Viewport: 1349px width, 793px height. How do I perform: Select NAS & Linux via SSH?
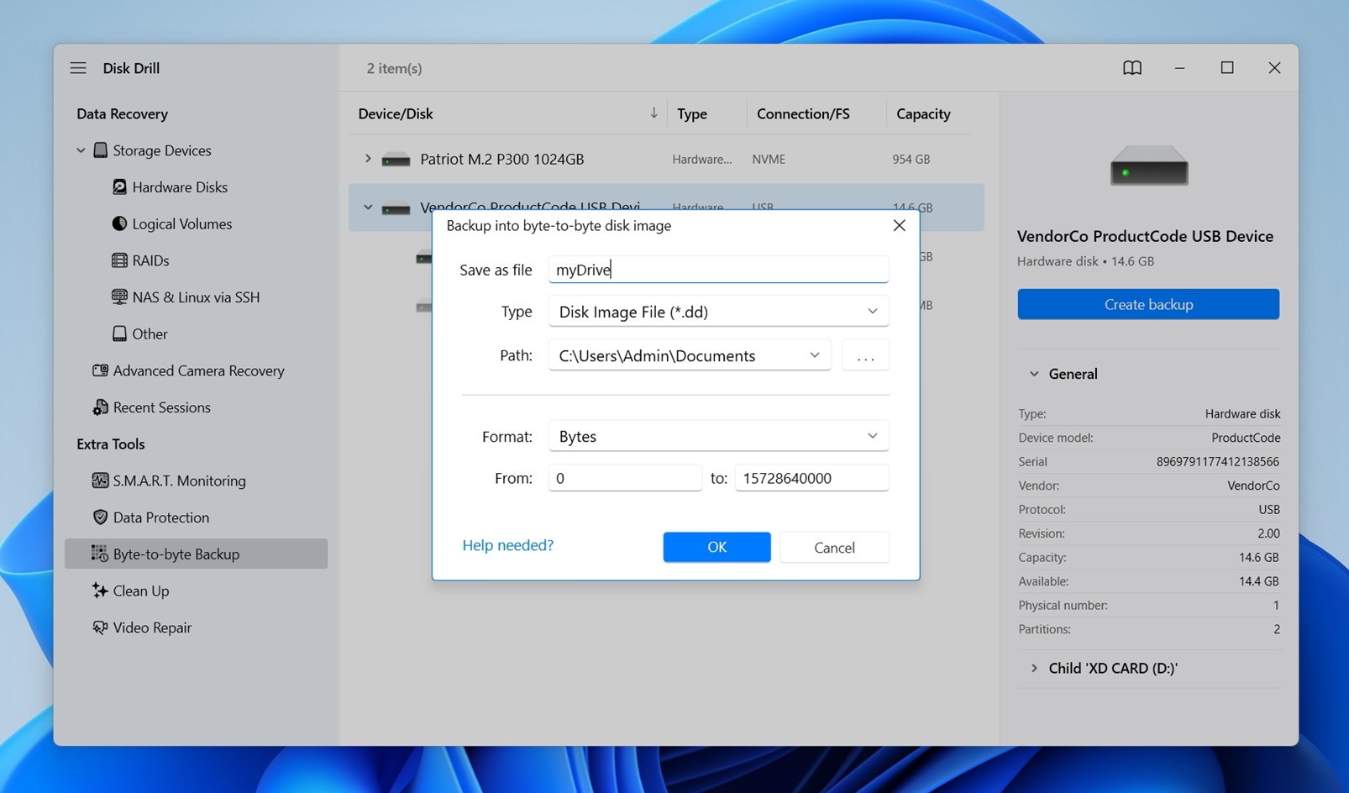click(x=196, y=297)
